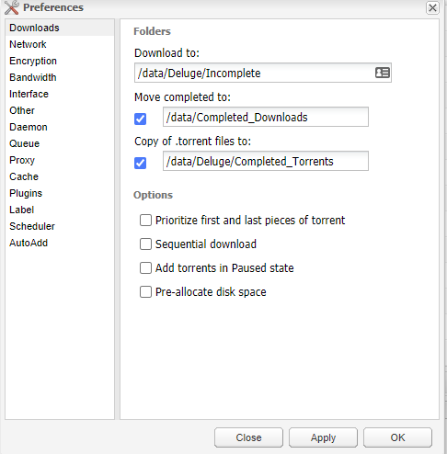447x454 pixels.
Task: Click the Close button
Action: click(x=248, y=437)
